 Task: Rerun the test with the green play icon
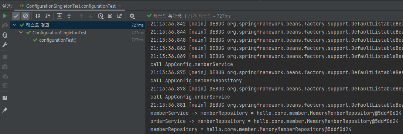[x=5, y=16]
